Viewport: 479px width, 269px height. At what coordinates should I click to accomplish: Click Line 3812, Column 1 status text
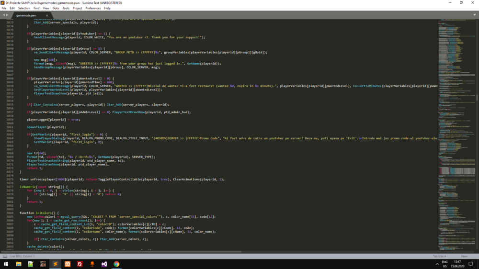(23, 256)
